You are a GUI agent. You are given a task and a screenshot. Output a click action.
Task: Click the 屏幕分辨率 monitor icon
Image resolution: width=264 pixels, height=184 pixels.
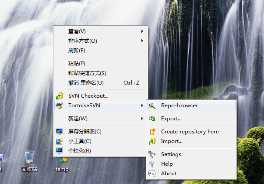click(59, 132)
